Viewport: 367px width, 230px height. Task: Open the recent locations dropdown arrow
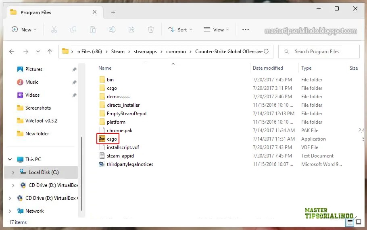(x=38, y=52)
